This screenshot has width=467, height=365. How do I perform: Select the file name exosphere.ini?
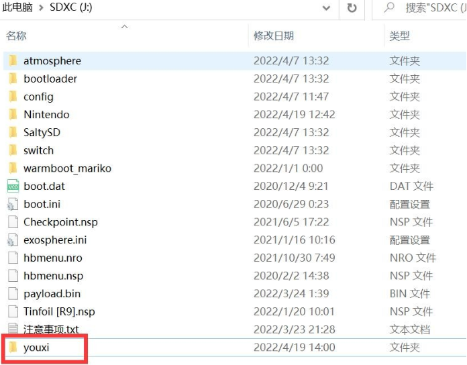click(55, 240)
